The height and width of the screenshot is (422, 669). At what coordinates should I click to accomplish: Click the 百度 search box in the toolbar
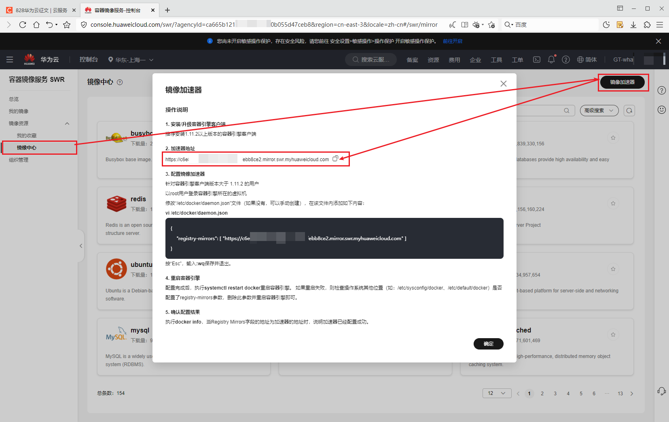[550, 25]
